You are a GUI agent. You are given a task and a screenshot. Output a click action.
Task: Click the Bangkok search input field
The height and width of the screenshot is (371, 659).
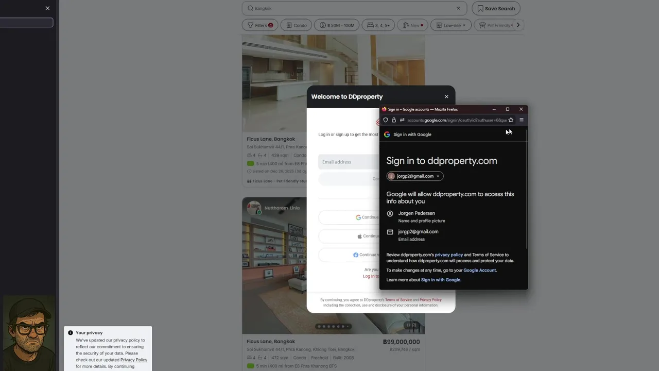(x=354, y=8)
